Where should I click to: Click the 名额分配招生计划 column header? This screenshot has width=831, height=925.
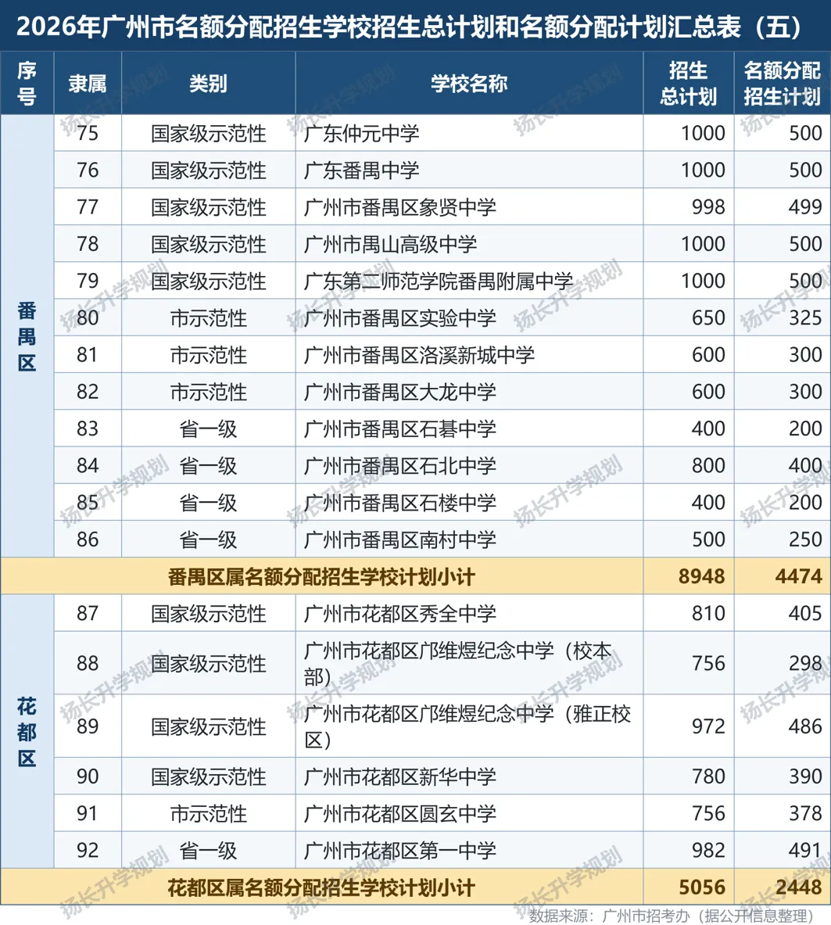(782, 83)
